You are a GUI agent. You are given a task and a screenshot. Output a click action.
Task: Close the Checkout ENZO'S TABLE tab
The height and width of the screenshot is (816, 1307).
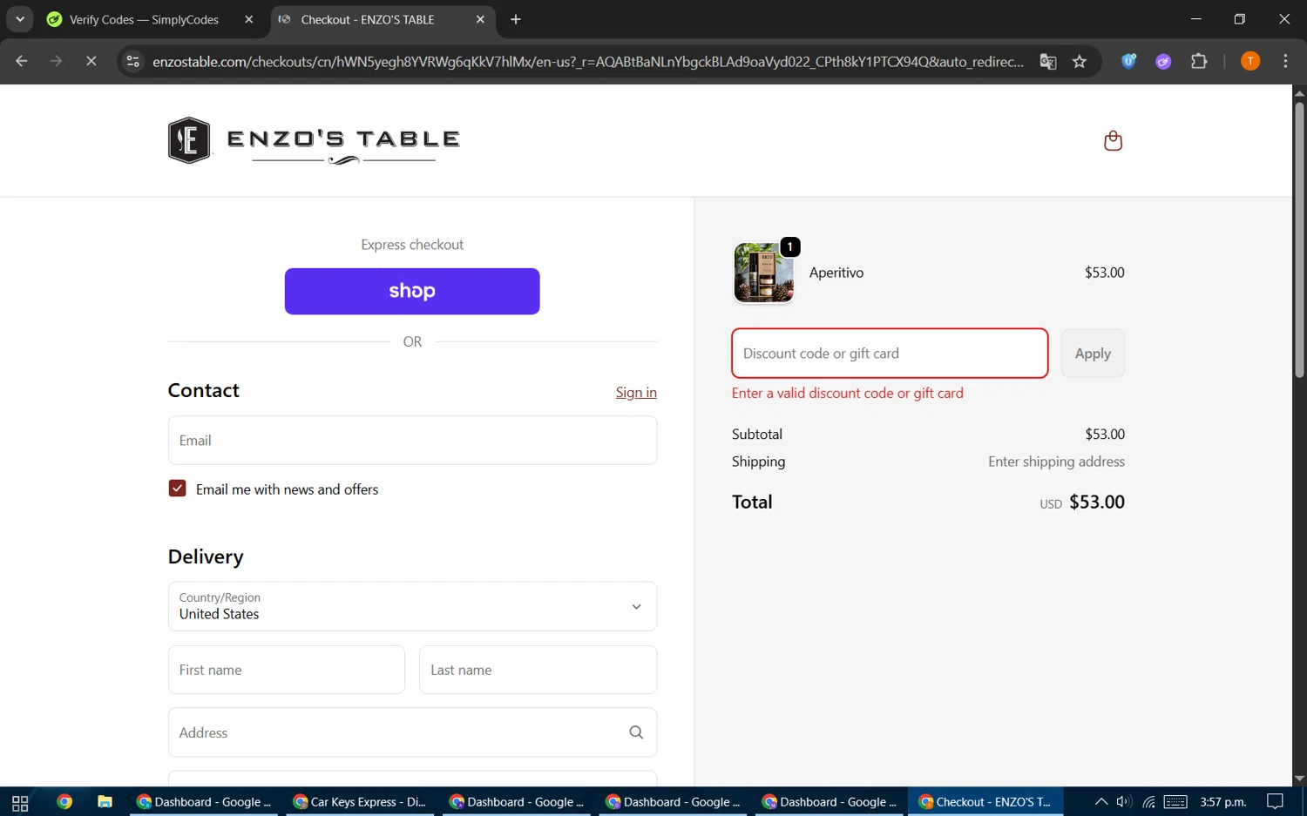click(480, 19)
